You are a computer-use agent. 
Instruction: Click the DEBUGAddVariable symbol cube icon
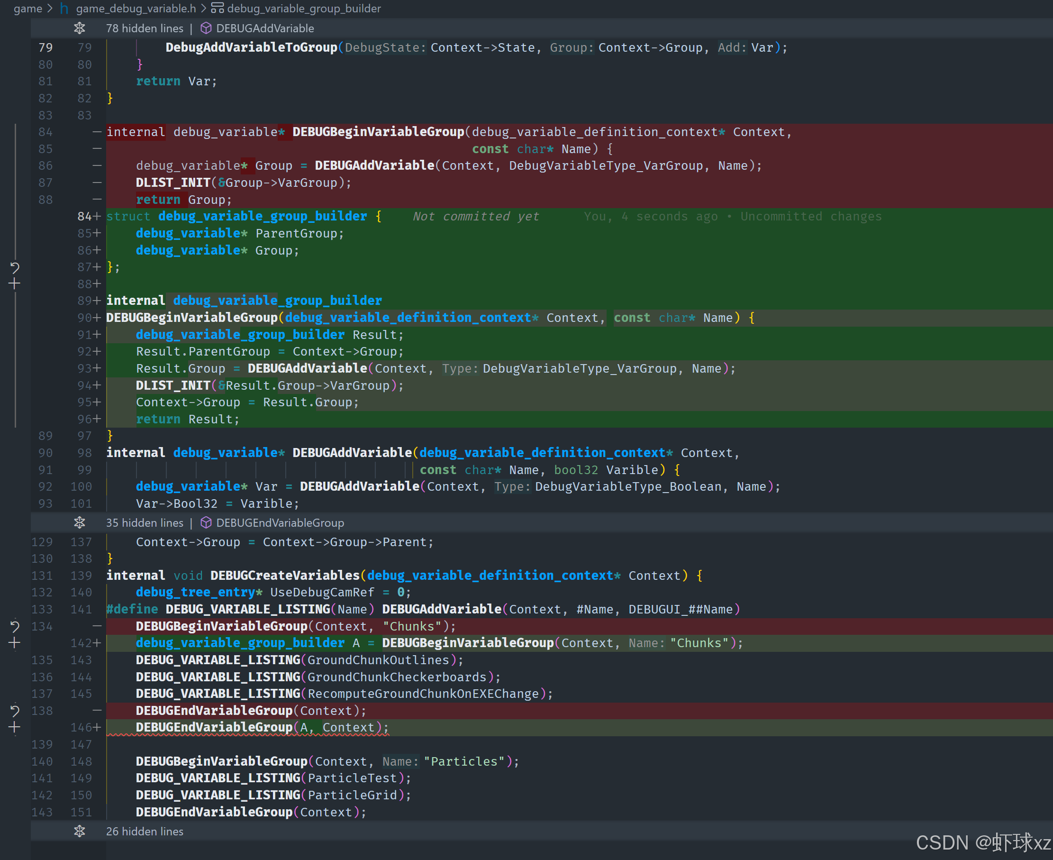click(206, 28)
